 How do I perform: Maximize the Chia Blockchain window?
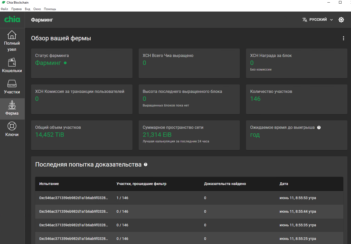[340, 2]
